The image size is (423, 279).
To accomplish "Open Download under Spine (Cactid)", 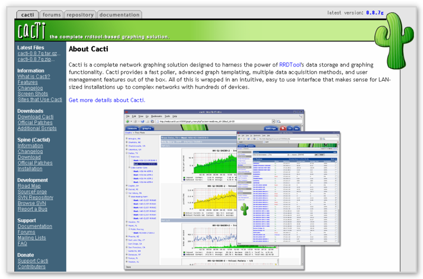I will coord(29,157).
